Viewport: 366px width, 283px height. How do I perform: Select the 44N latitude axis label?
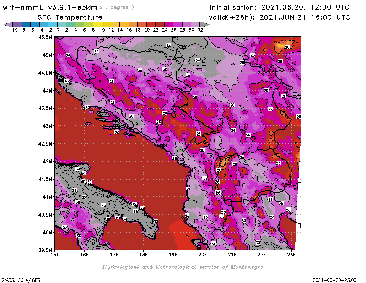(47, 90)
